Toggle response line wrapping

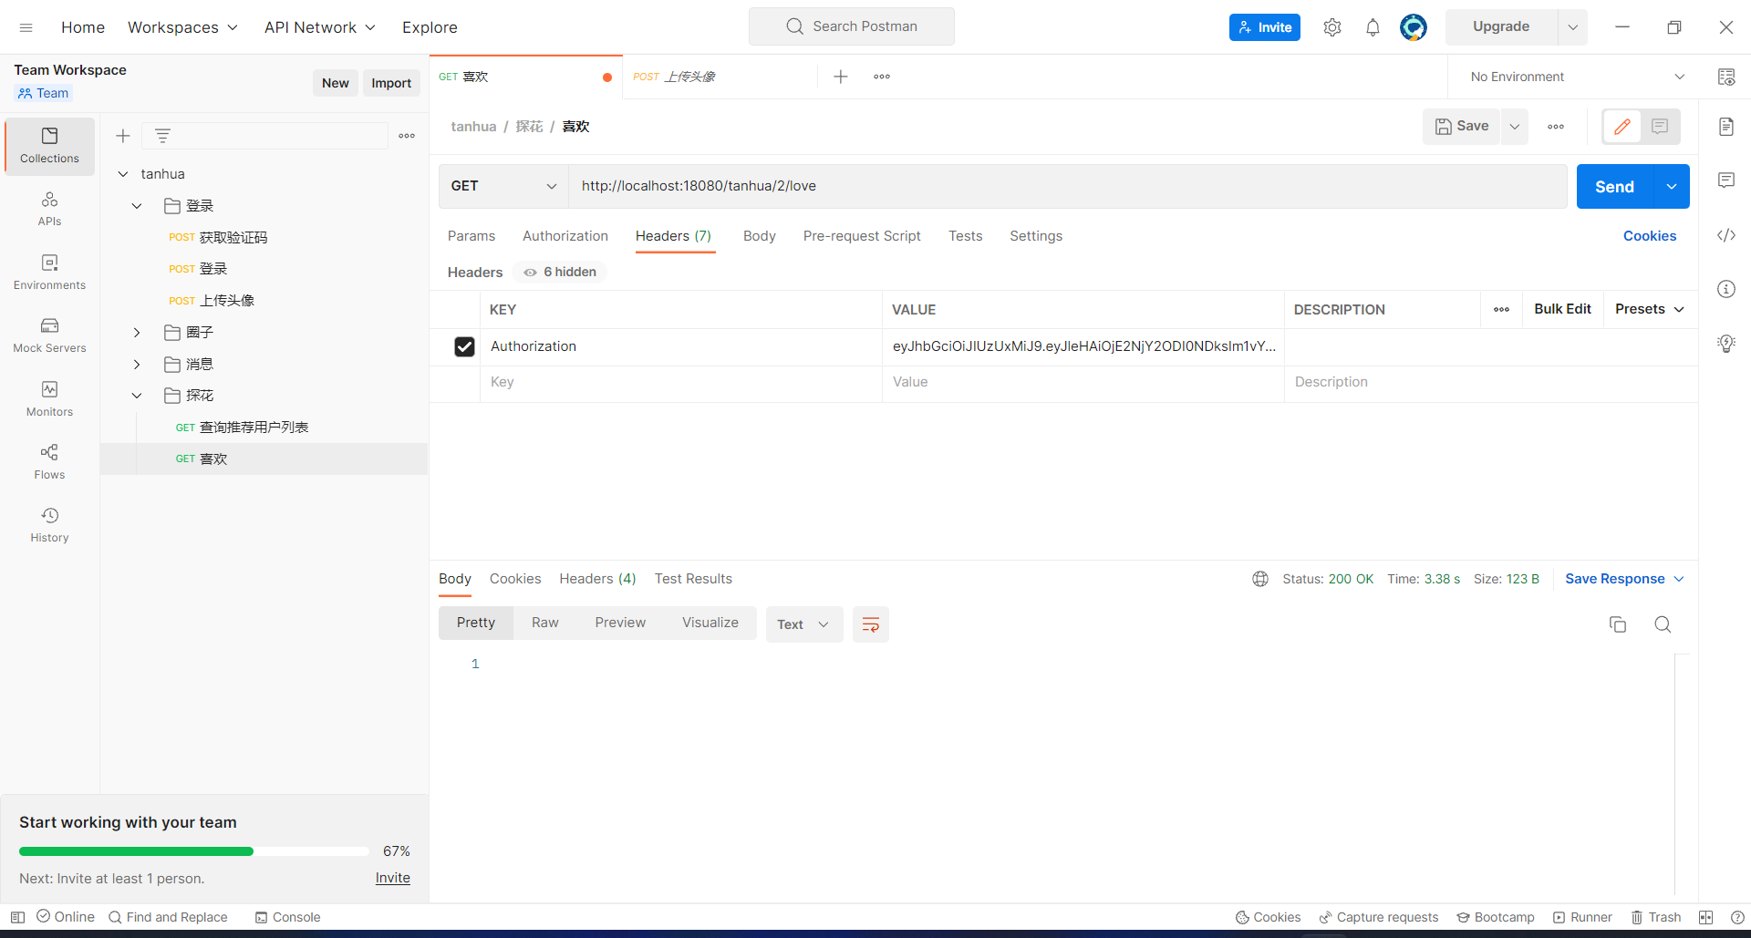[871, 624]
